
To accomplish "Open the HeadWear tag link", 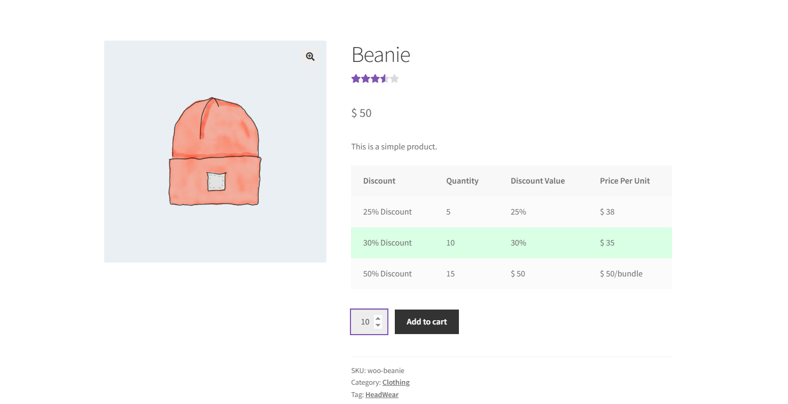I will (x=381, y=394).
